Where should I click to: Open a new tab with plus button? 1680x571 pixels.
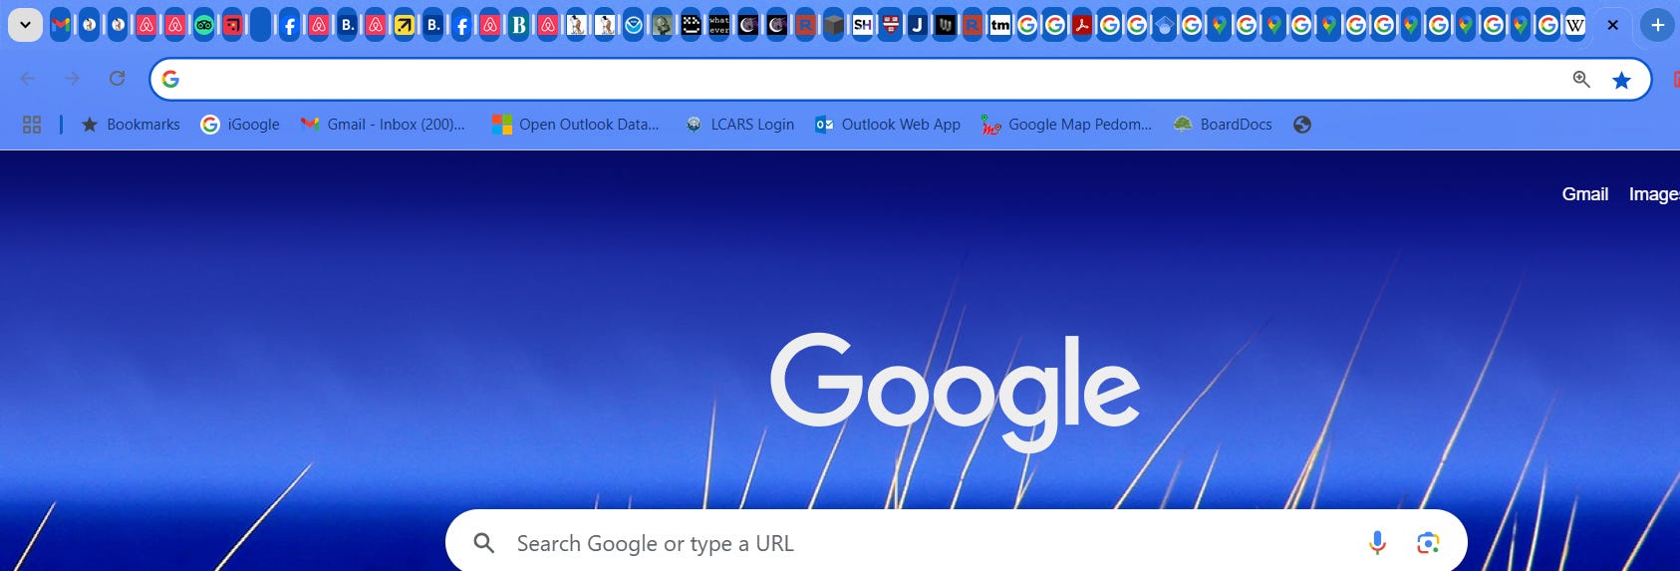pyautogui.click(x=1658, y=25)
